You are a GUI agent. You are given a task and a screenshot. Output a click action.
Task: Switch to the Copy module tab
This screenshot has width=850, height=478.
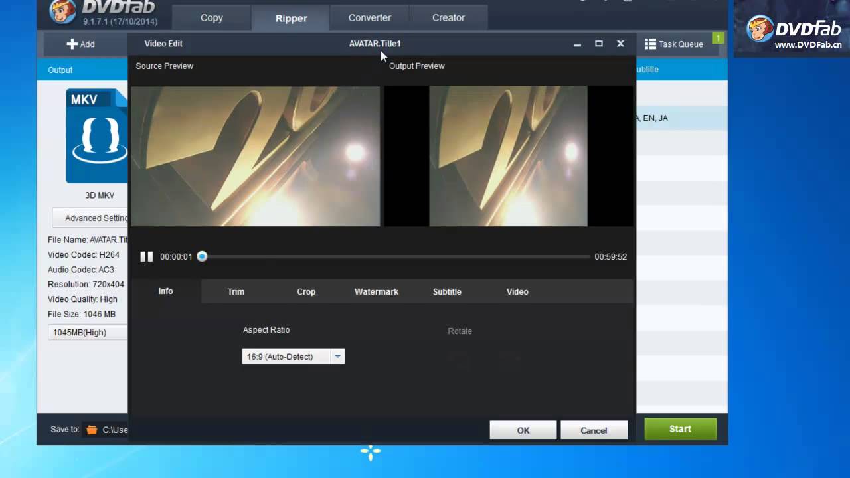tap(212, 18)
